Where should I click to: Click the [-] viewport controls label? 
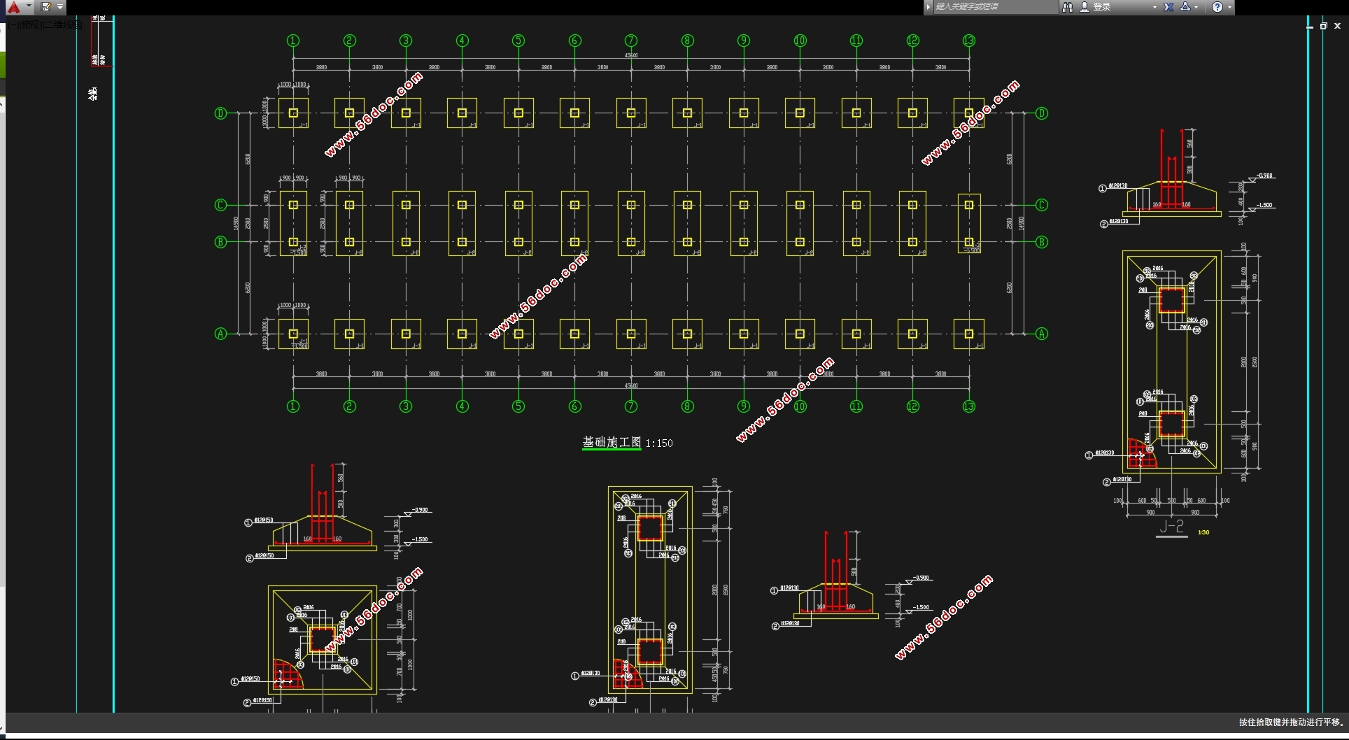click(x=14, y=24)
